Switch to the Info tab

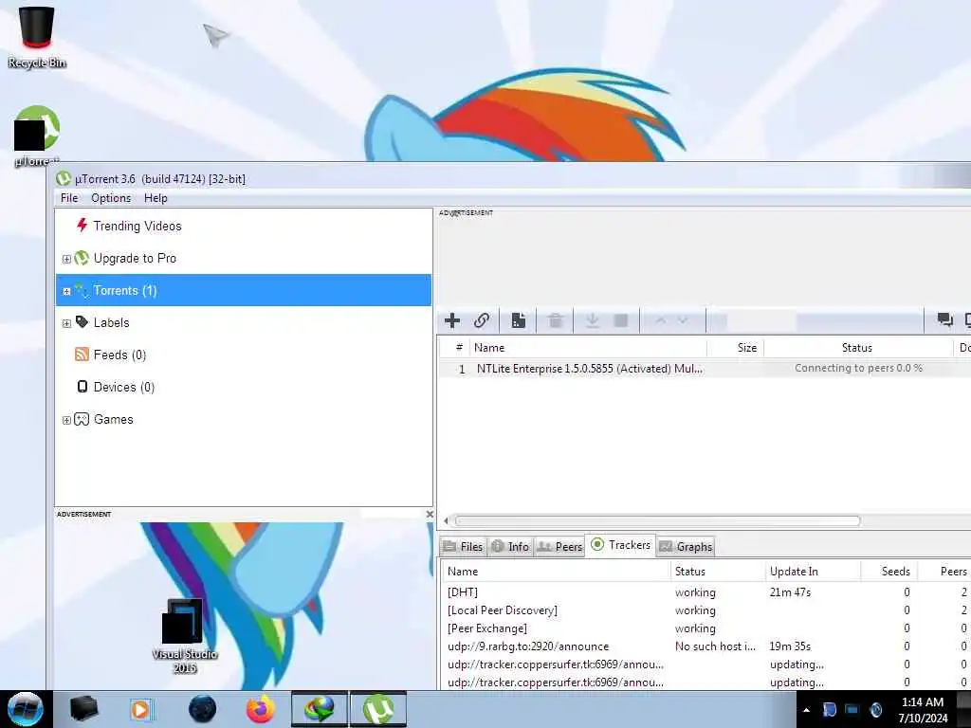click(x=510, y=547)
